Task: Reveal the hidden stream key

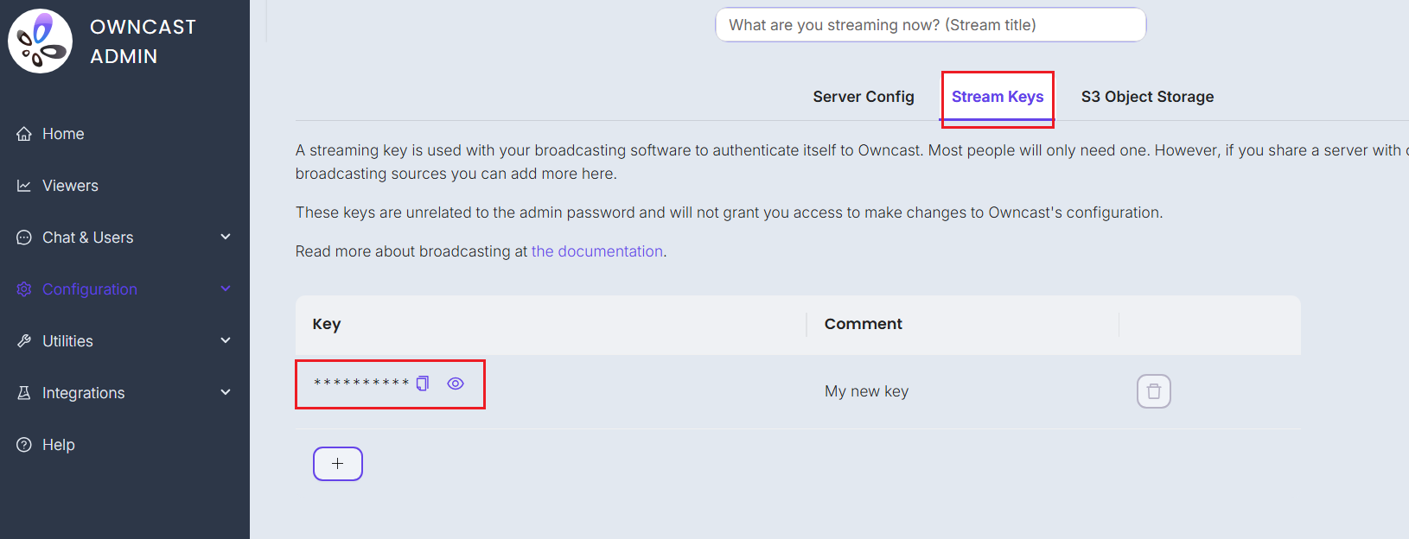Action: pos(456,384)
